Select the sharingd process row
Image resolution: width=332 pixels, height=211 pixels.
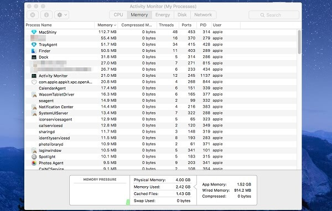pos(161,131)
